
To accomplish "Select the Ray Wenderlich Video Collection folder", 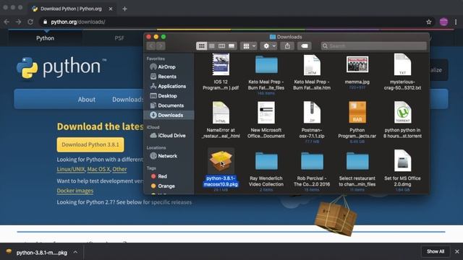I will tap(266, 161).
